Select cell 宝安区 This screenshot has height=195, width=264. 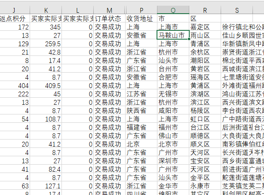coord(205,161)
